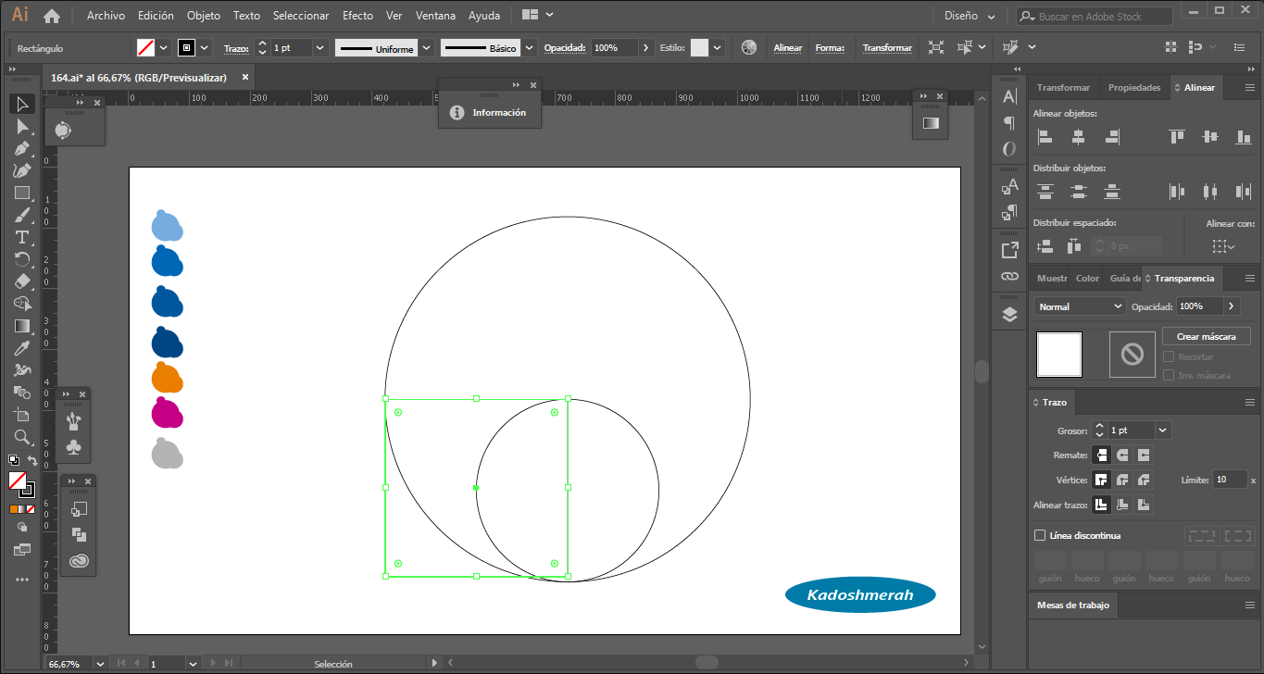Select the Paintbrush tool
Viewport: 1264px width, 674px height.
pos(23,215)
